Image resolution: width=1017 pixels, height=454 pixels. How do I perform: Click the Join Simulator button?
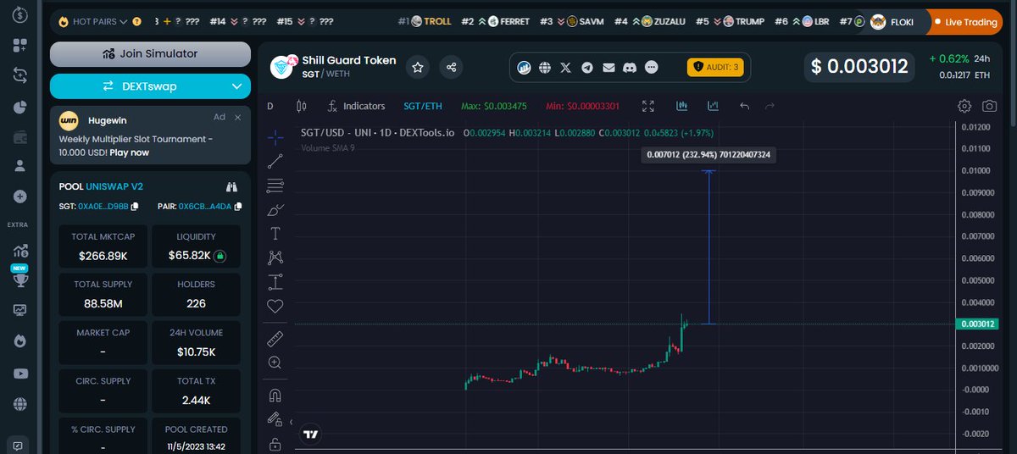pos(150,53)
